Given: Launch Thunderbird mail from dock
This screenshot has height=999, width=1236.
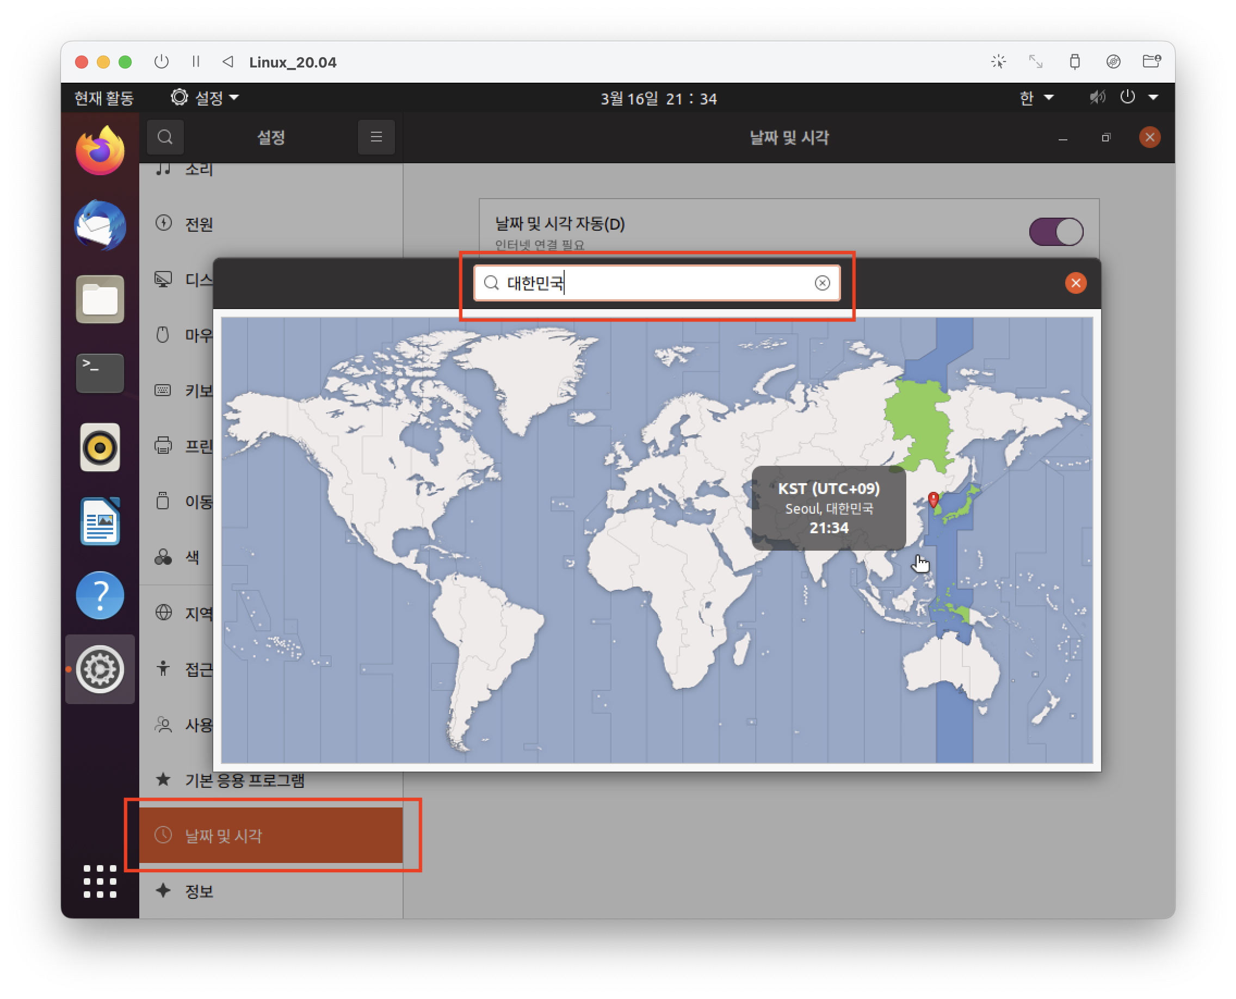Looking at the screenshot, I should click(100, 225).
